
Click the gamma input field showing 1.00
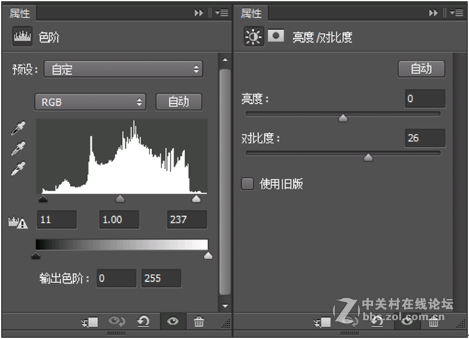click(119, 219)
